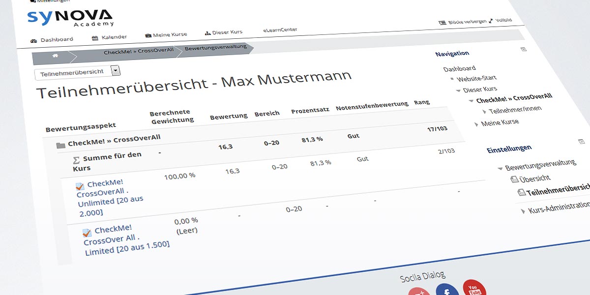Screen dimensions: 590x295
Task: Click the dashboard gauge icon
Action: coord(33,41)
